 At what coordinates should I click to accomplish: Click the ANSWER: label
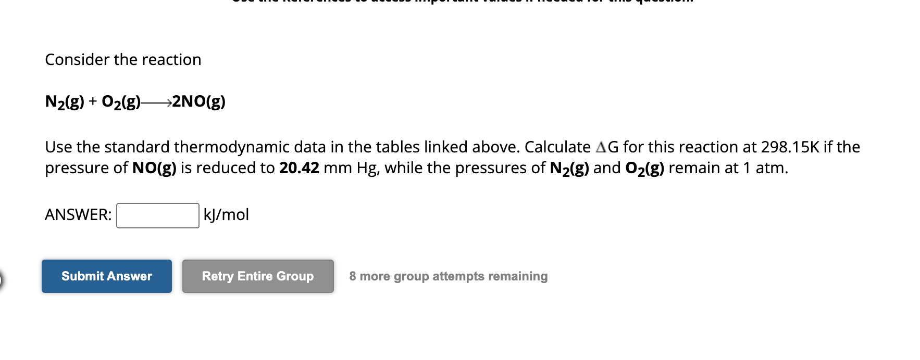(x=77, y=214)
